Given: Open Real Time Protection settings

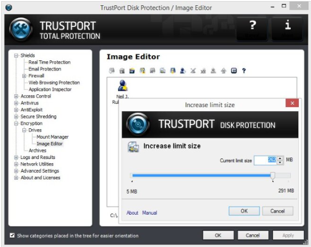Looking at the screenshot, I should (49, 62).
